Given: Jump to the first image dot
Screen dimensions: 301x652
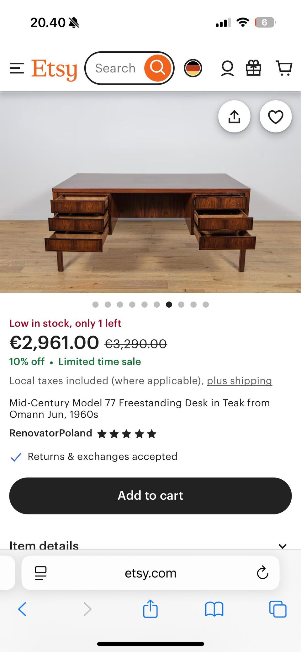Looking at the screenshot, I should pos(96,305).
